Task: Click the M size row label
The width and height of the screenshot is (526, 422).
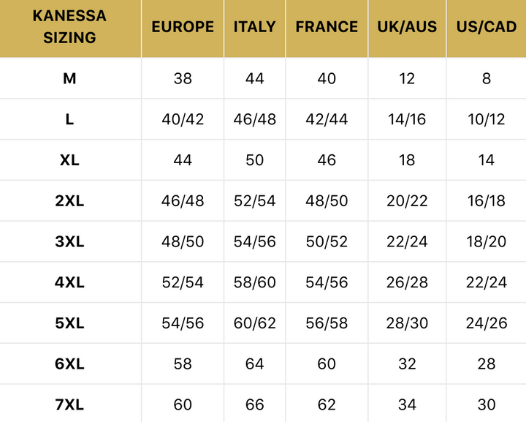Action: (69, 78)
